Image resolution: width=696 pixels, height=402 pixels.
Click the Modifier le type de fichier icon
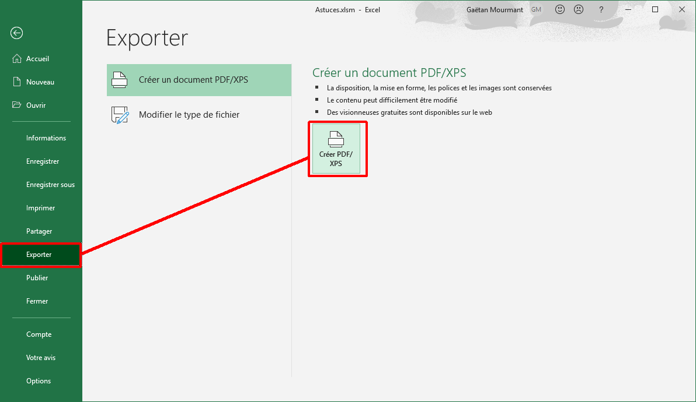(x=120, y=115)
